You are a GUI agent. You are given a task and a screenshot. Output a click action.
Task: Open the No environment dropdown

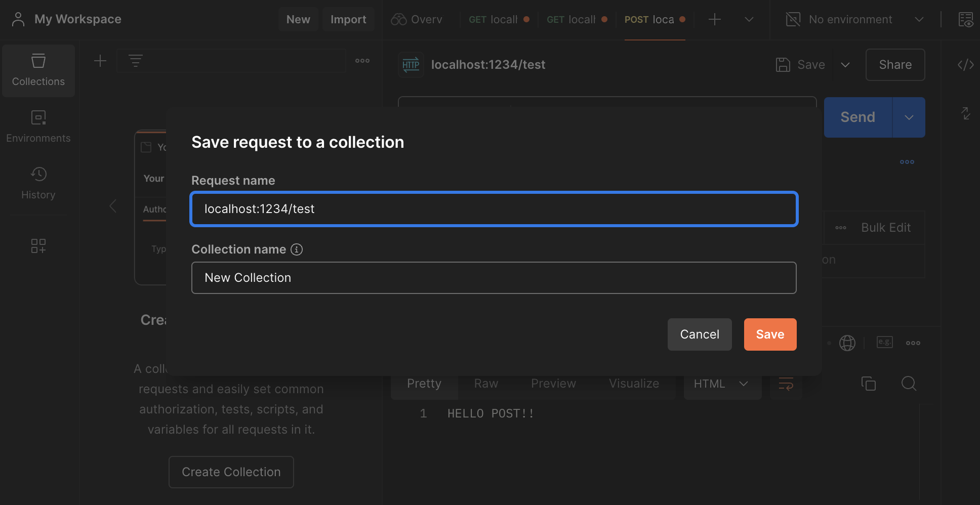pos(854,20)
